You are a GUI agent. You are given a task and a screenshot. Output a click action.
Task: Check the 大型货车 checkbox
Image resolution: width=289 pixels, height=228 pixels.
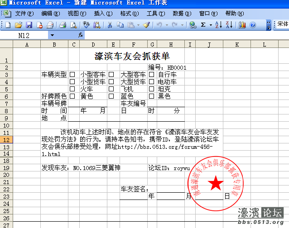(111, 82)
